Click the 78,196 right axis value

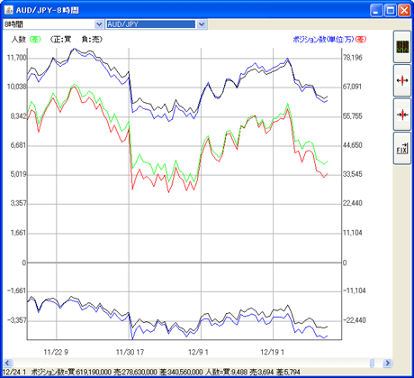tap(353, 58)
